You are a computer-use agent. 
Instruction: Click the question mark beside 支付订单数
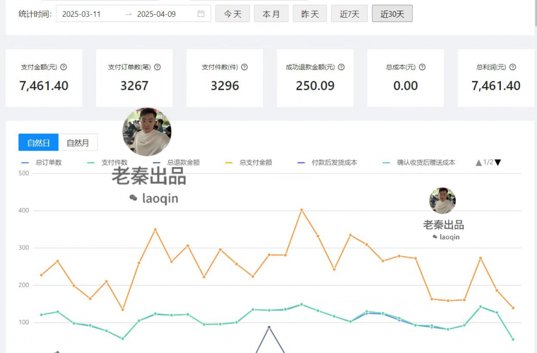click(x=156, y=67)
